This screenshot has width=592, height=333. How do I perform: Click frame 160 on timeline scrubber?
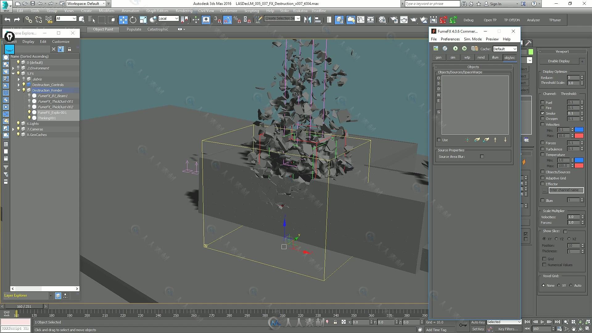point(17,313)
